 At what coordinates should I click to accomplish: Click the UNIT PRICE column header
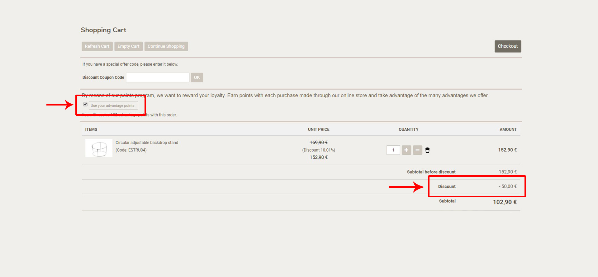(319, 129)
